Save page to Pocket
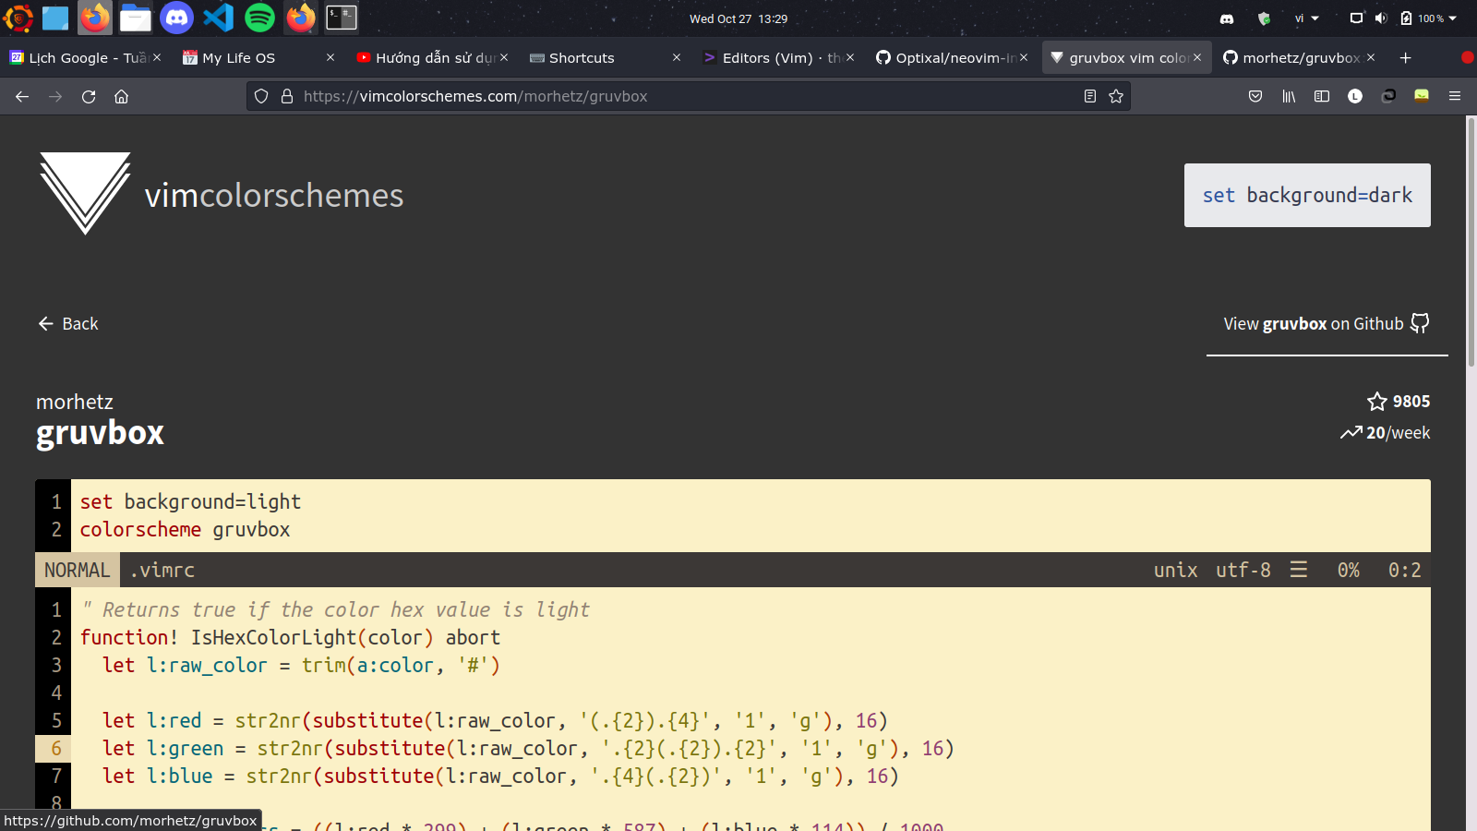The image size is (1477, 831). (x=1255, y=96)
